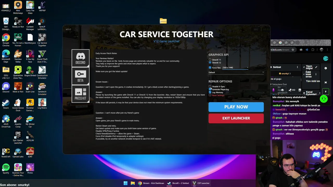Open the 2560 x 1440 resolution dropdown
Screen dimensions: 333x187
tap(235, 68)
